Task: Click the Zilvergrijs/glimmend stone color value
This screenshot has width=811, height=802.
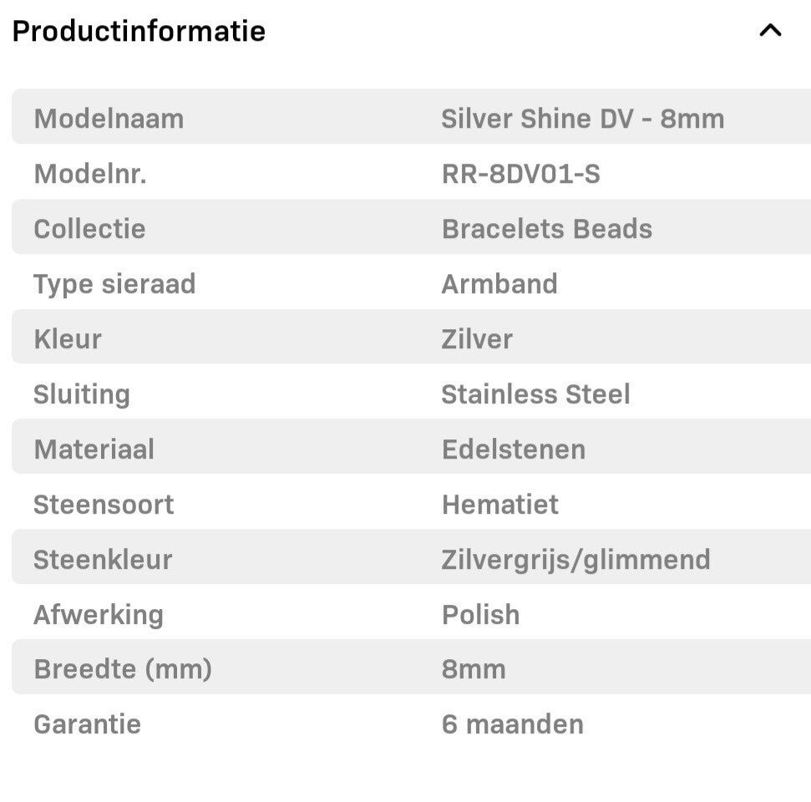Action: [575, 560]
